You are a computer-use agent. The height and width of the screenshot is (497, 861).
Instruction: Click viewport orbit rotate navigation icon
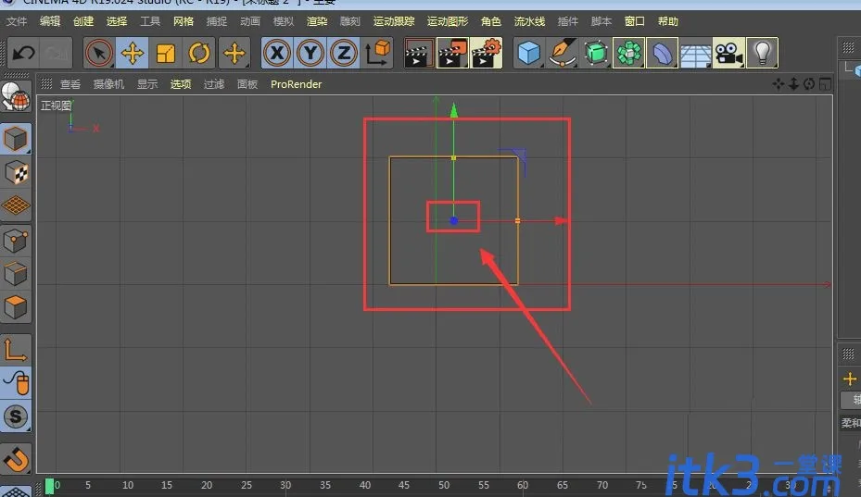click(809, 84)
